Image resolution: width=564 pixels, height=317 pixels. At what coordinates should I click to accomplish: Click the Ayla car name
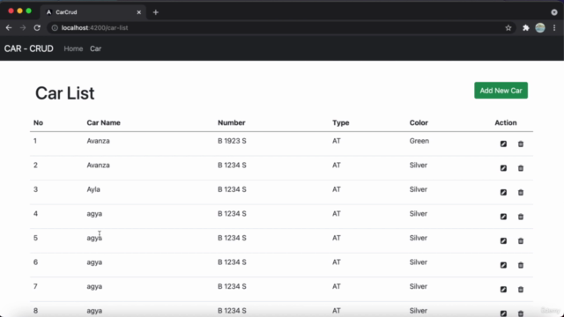93,189
